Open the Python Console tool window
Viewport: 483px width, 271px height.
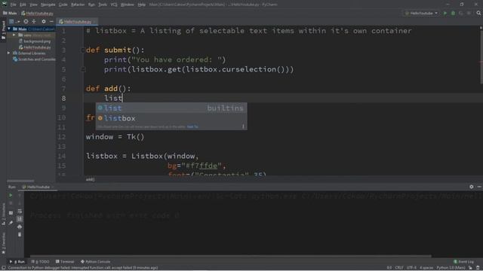pos(96,261)
